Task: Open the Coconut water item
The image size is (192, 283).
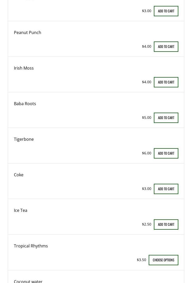Action: 28,281
